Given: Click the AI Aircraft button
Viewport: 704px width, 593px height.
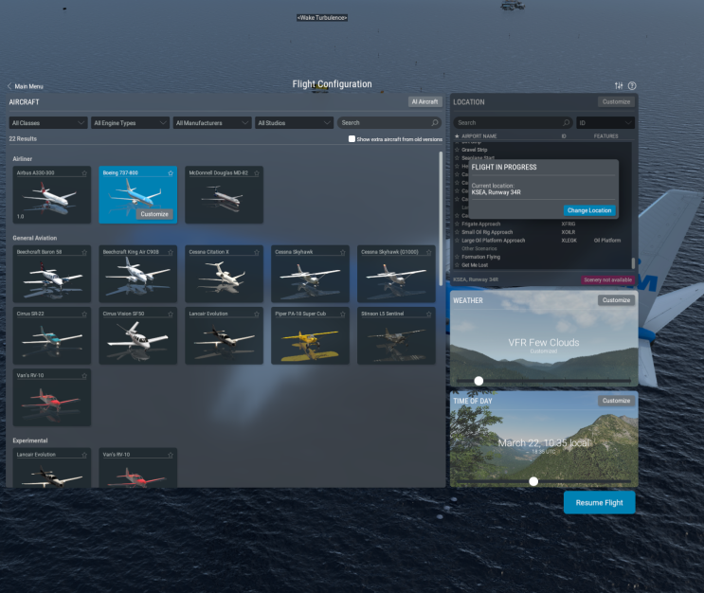Looking at the screenshot, I should pyautogui.click(x=424, y=102).
